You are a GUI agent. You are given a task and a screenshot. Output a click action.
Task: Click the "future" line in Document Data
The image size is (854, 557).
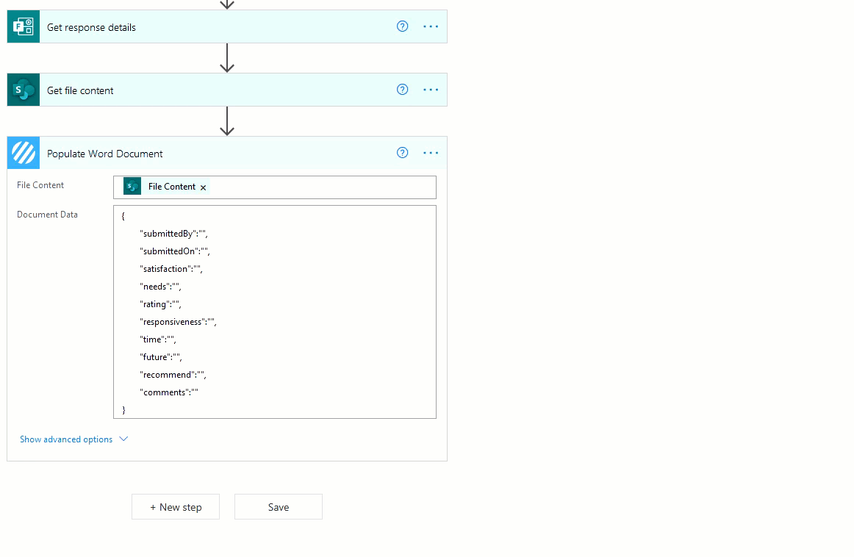click(161, 357)
